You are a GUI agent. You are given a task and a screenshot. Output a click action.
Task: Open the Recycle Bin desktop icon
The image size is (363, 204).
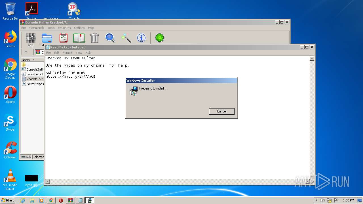[x=10, y=11]
